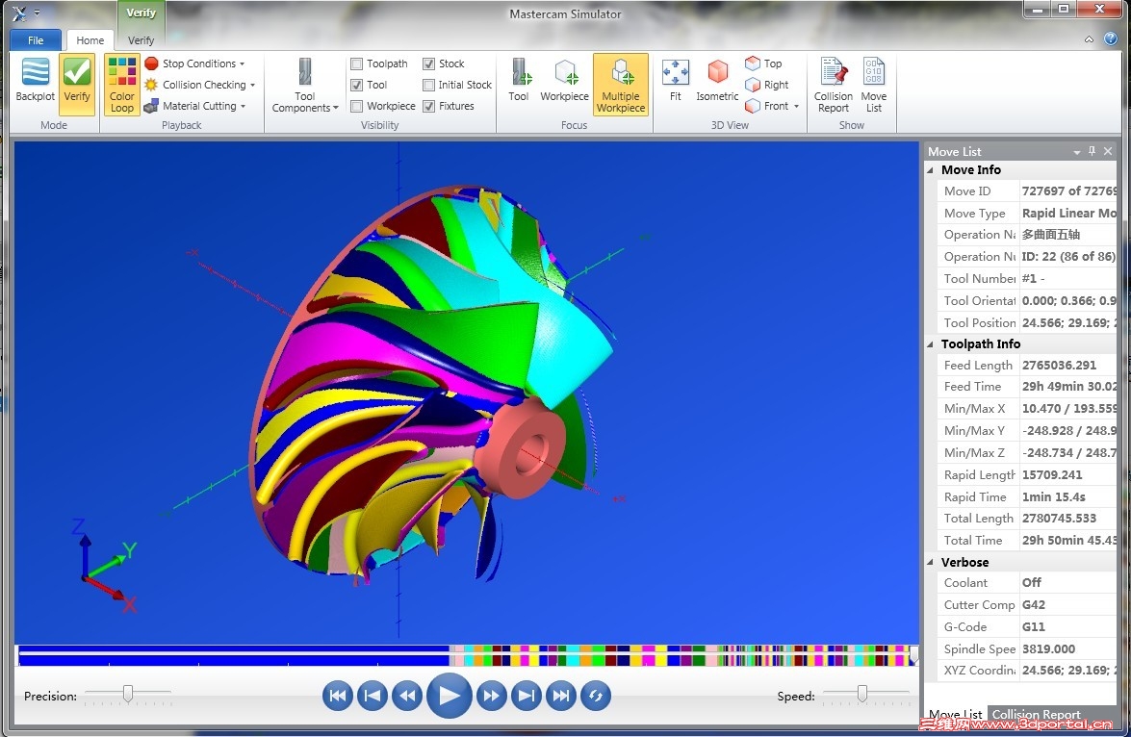
Task: Open the Move List panel options dropdown
Action: pos(1077,151)
